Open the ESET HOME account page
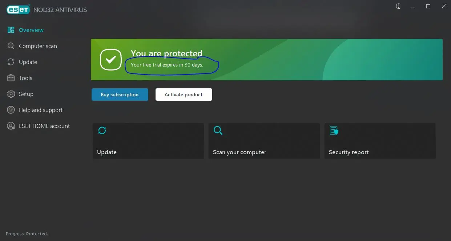The width and height of the screenshot is (451, 241). 44,126
